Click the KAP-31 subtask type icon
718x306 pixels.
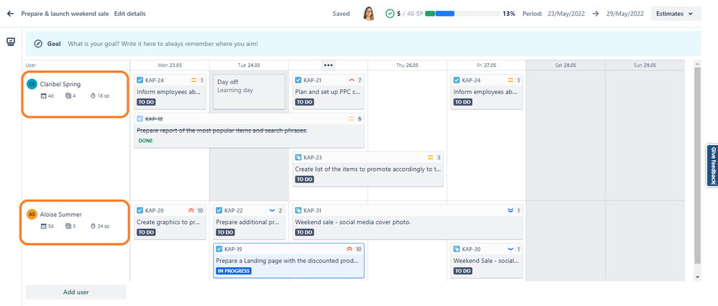298,210
